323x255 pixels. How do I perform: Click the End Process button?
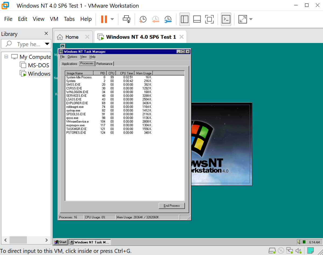click(x=172, y=206)
